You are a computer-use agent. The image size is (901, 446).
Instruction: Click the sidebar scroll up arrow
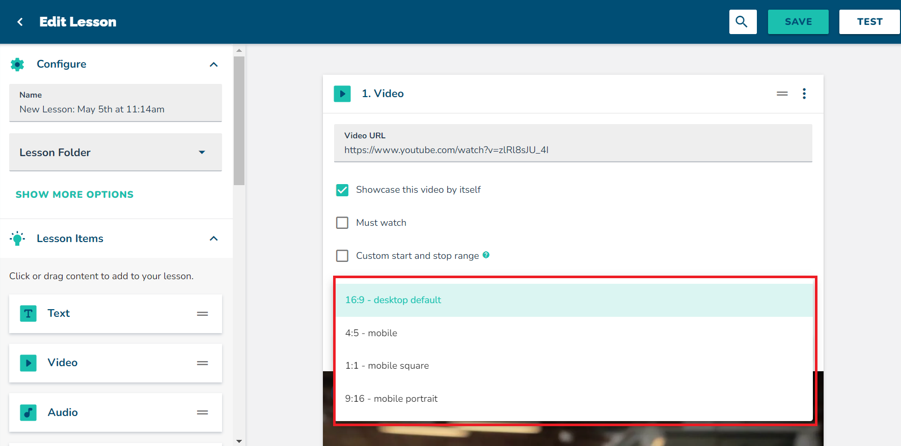point(239,50)
